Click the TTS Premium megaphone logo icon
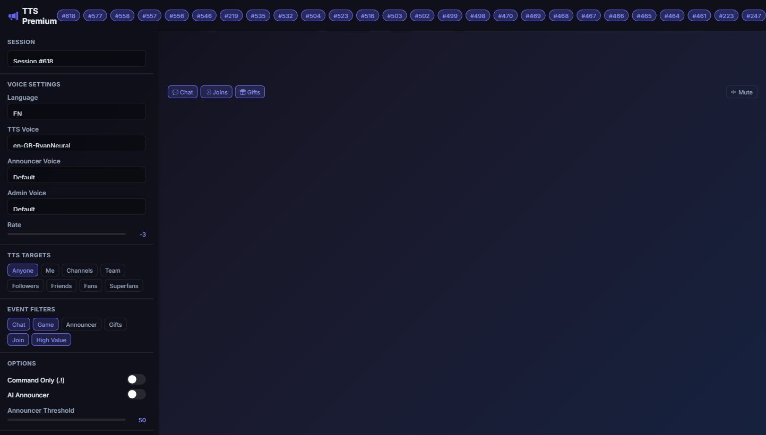Image resolution: width=766 pixels, height=435 pixels. pyautogui.click(x=13, y=16)
